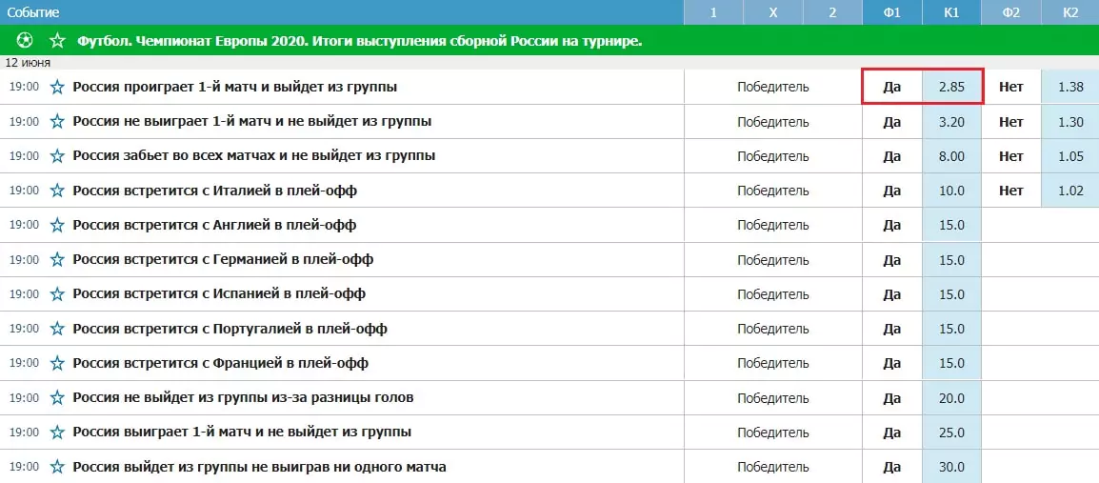Screen dimensions: 1099x483
Task: Open event 'Россия встретится с Германией в плей-офф'
Action: 223,259
